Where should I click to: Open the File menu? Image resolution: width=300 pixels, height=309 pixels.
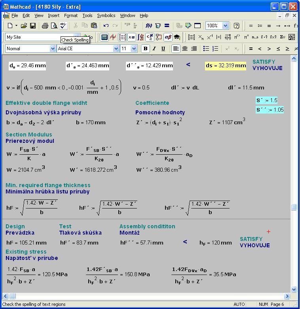point(15,15)
